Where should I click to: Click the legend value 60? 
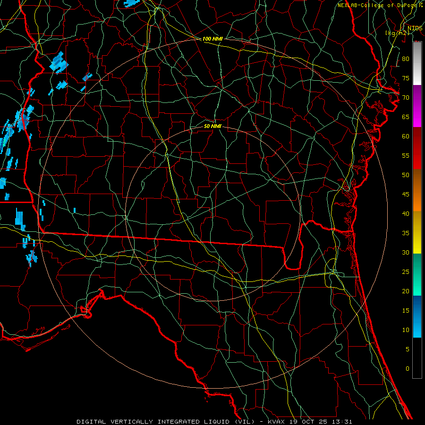pyautogui.click(x=406, y=136)
